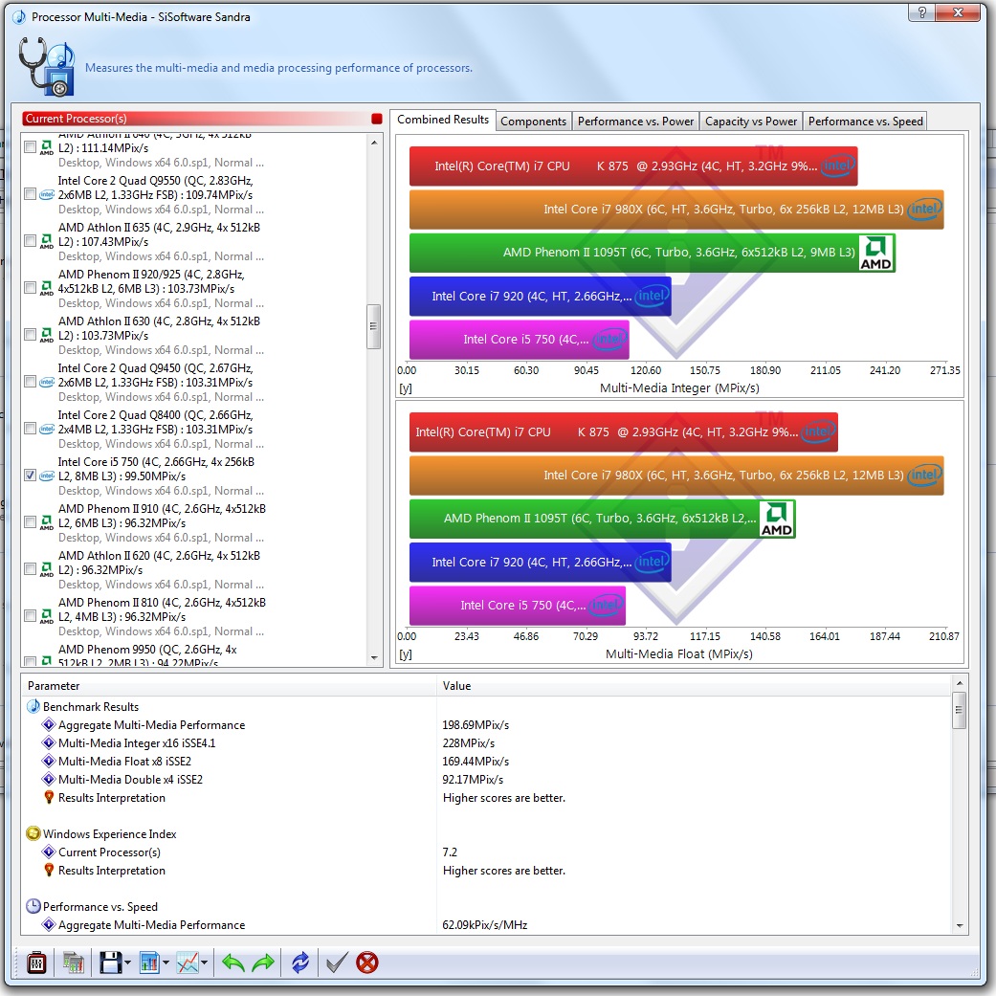
Task: Click the [y] button under Multi-Media Float chart
Action: [x=406, y=654]
